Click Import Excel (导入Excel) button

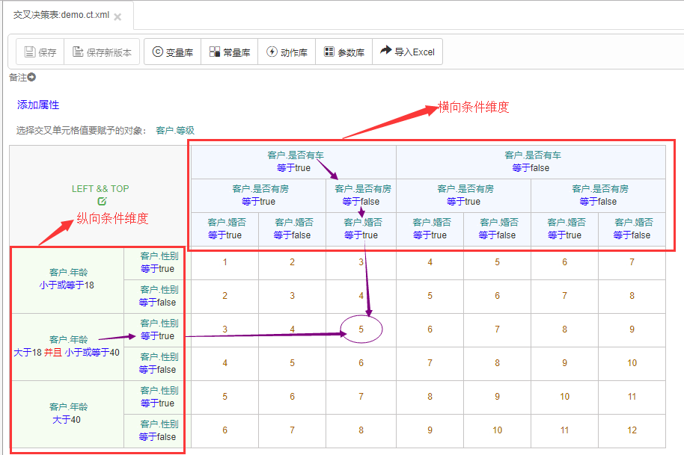tap(407, 52)
